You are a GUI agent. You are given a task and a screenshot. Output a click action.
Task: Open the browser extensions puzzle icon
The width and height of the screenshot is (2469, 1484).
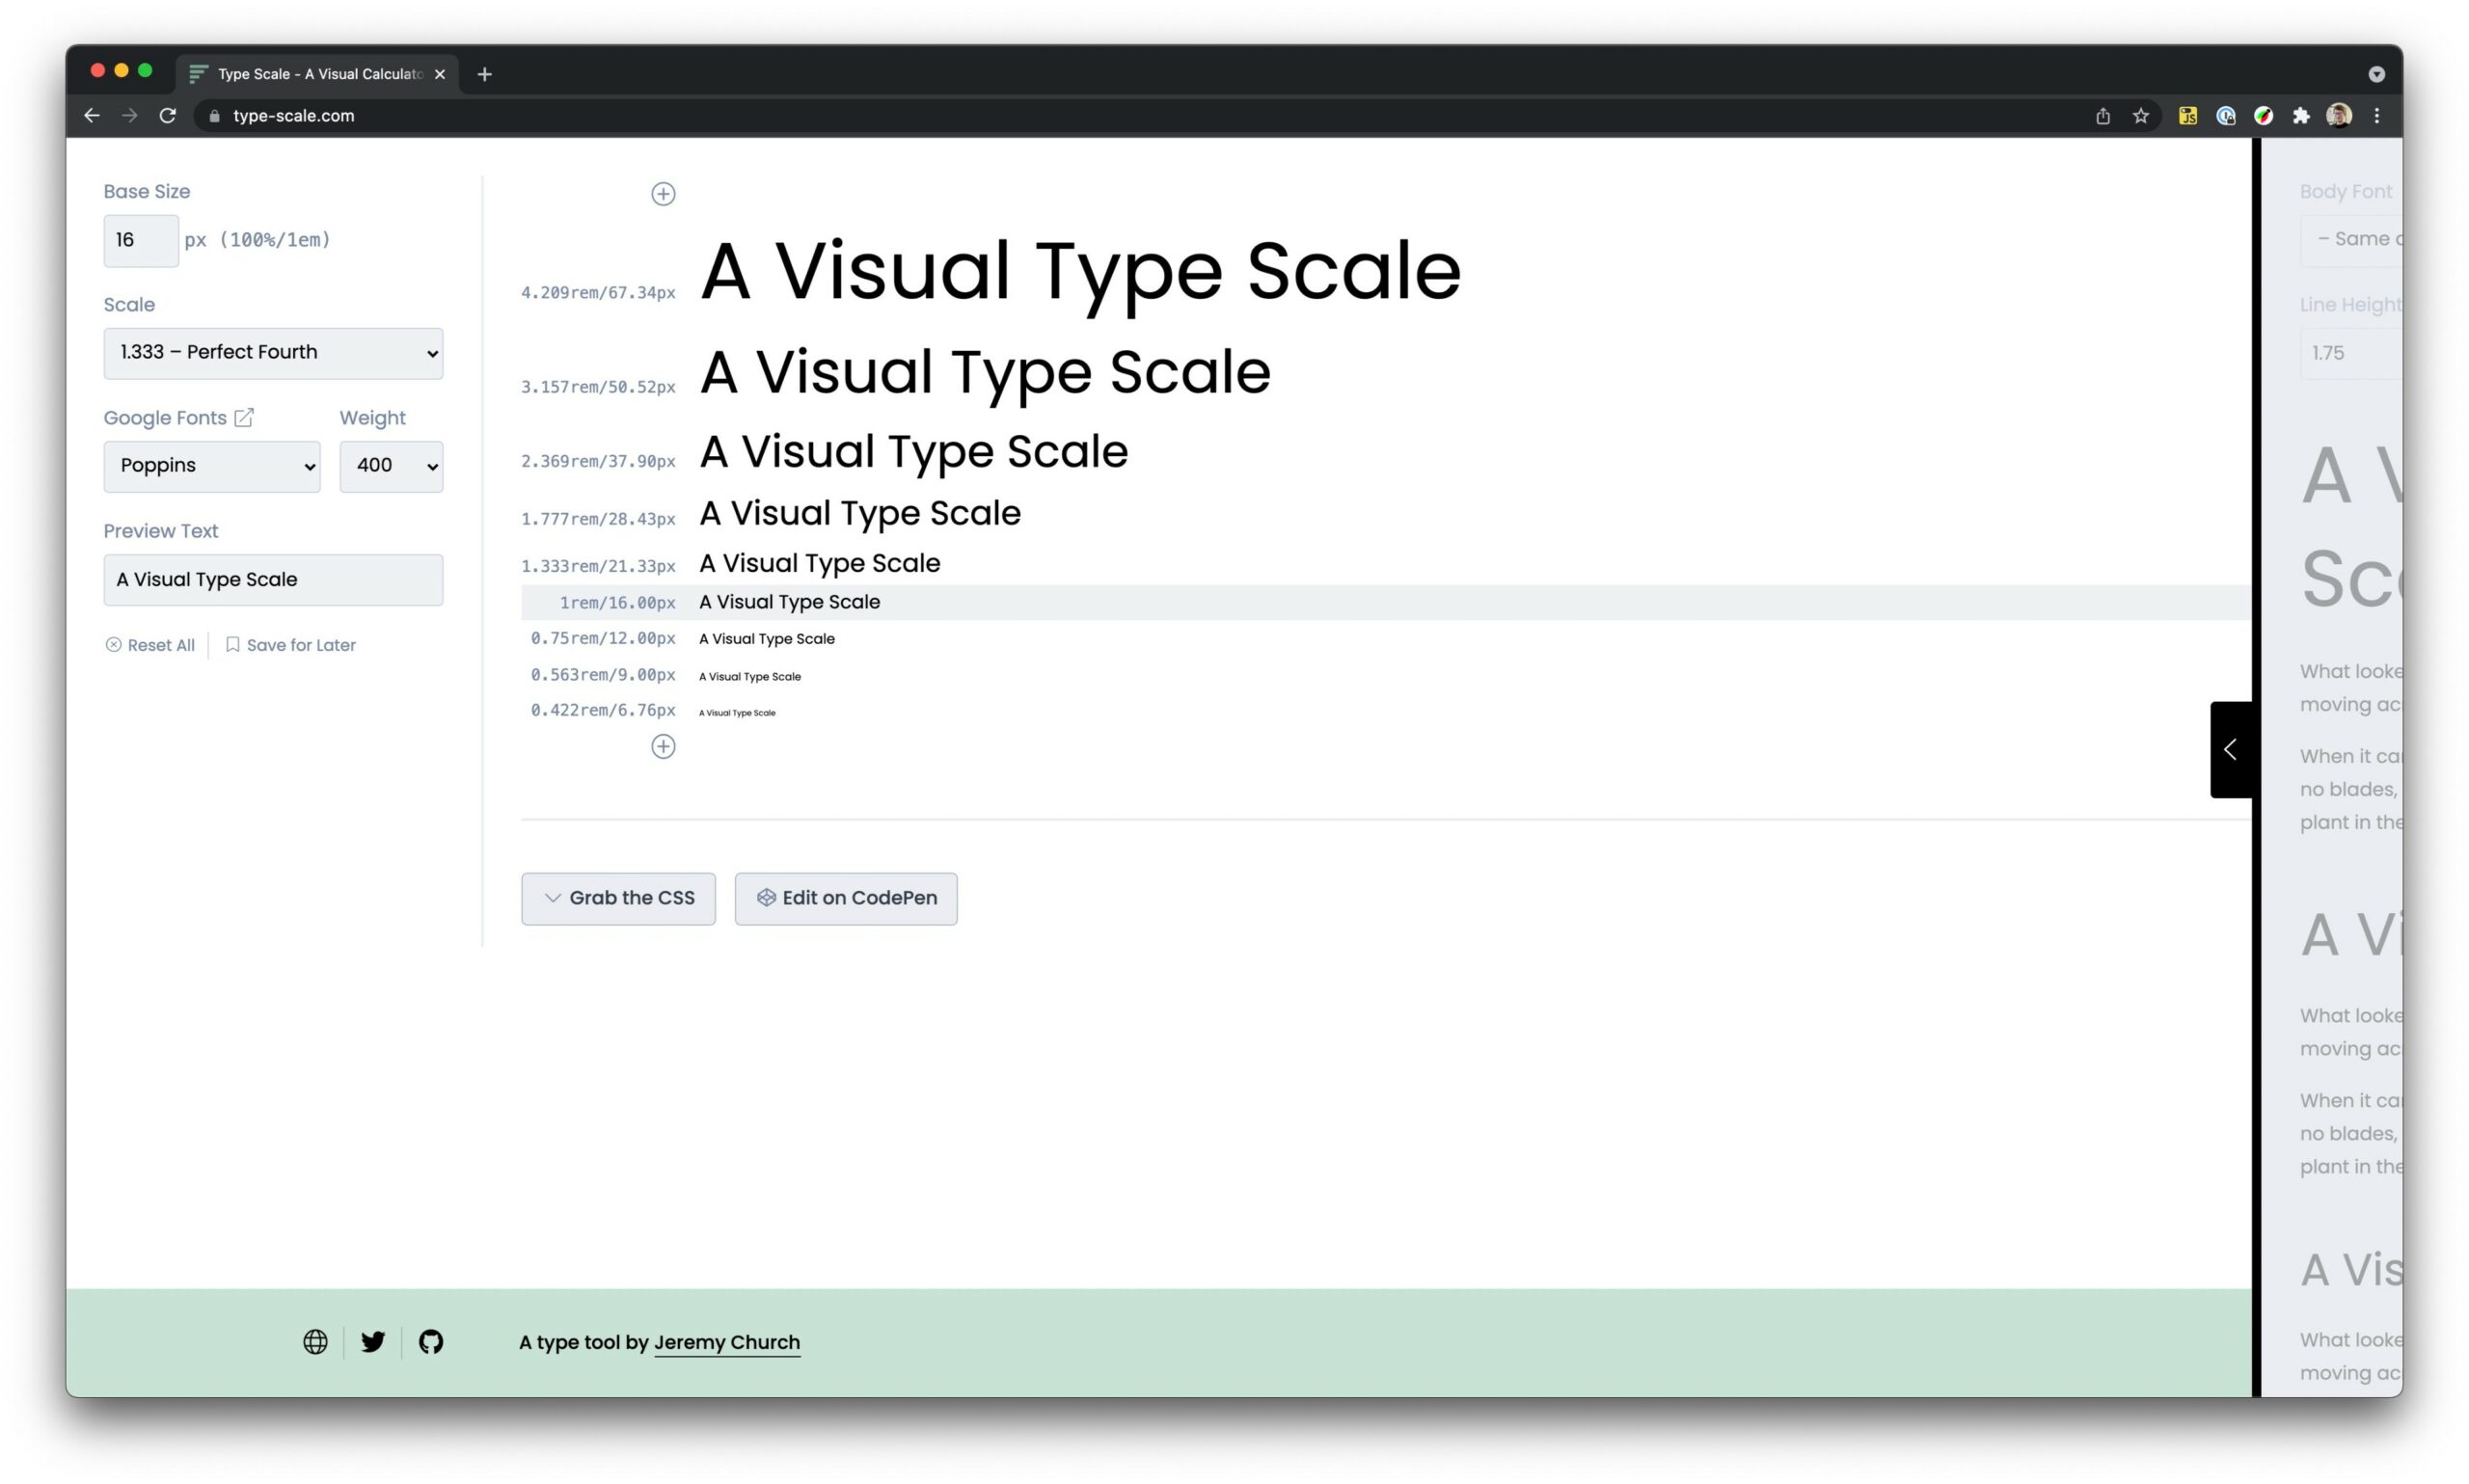tap(2301, 116)
